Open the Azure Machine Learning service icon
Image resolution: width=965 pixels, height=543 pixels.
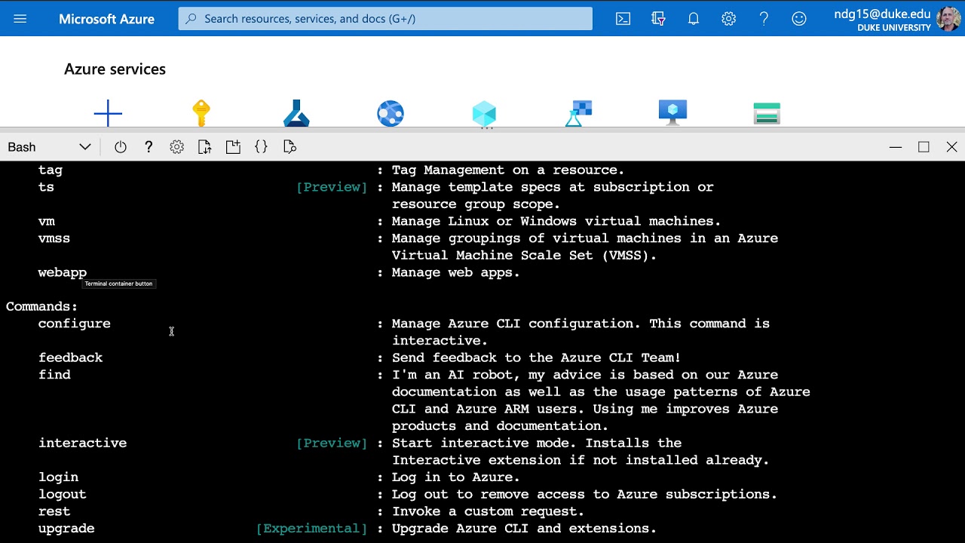296,113
